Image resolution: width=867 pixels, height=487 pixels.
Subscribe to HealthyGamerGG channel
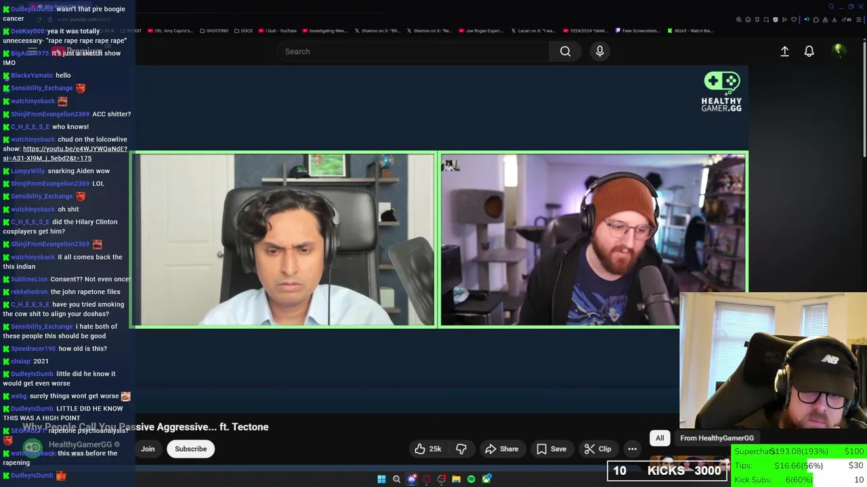tap(191, 449)
